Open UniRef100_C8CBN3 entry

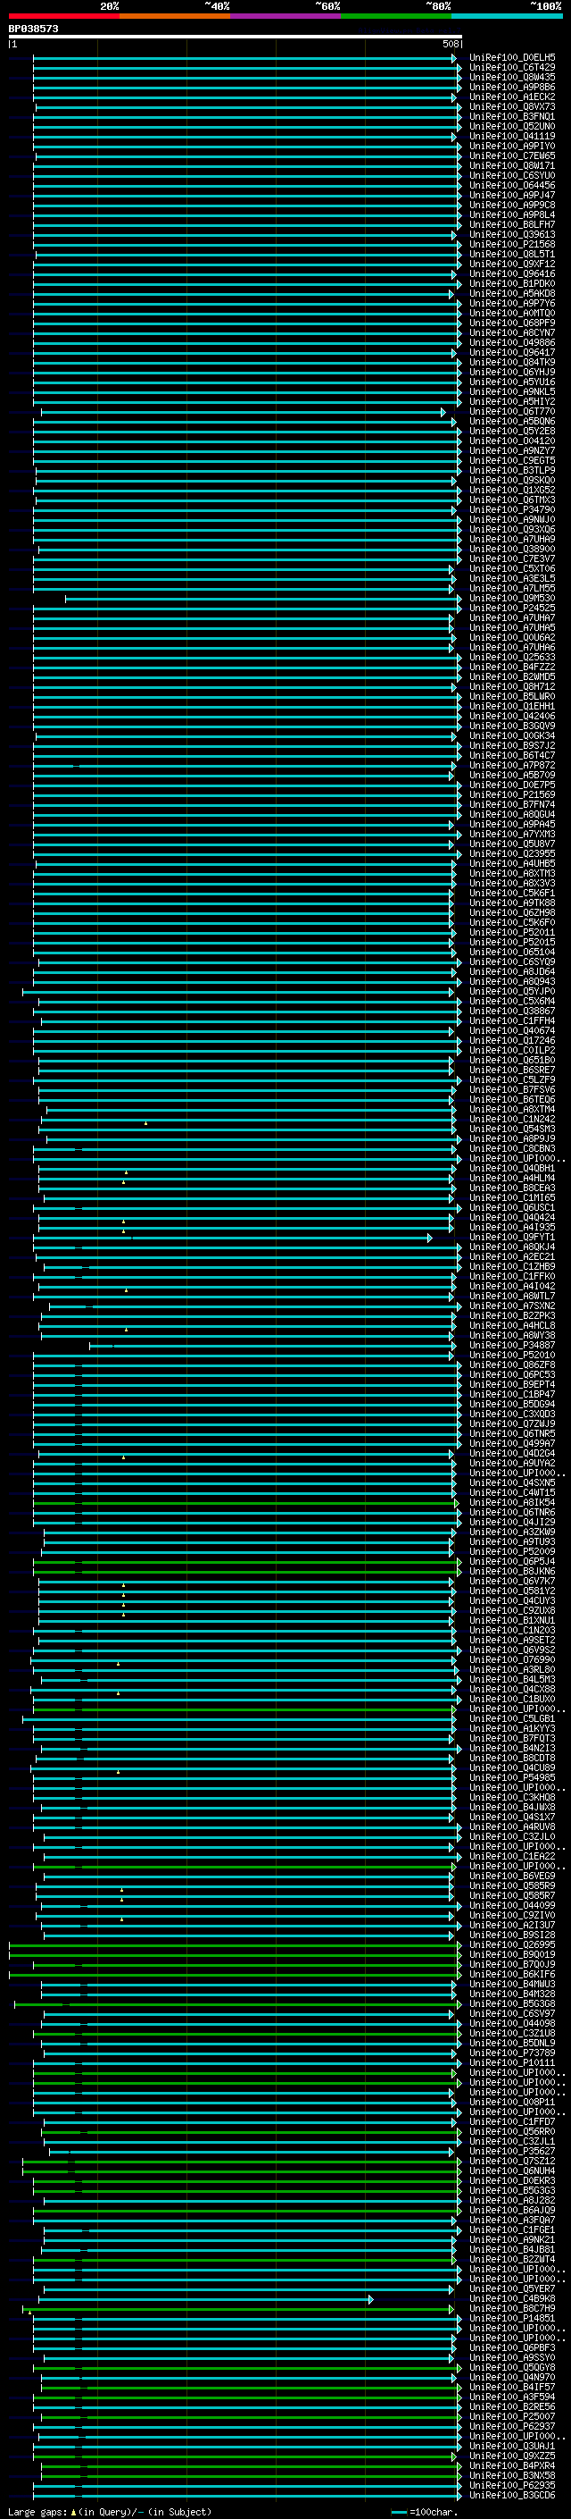click(x=512, y=1148)
